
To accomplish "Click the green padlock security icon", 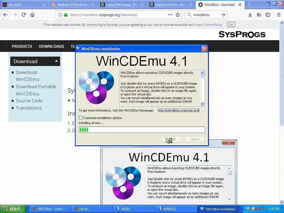I will point(66,15).
